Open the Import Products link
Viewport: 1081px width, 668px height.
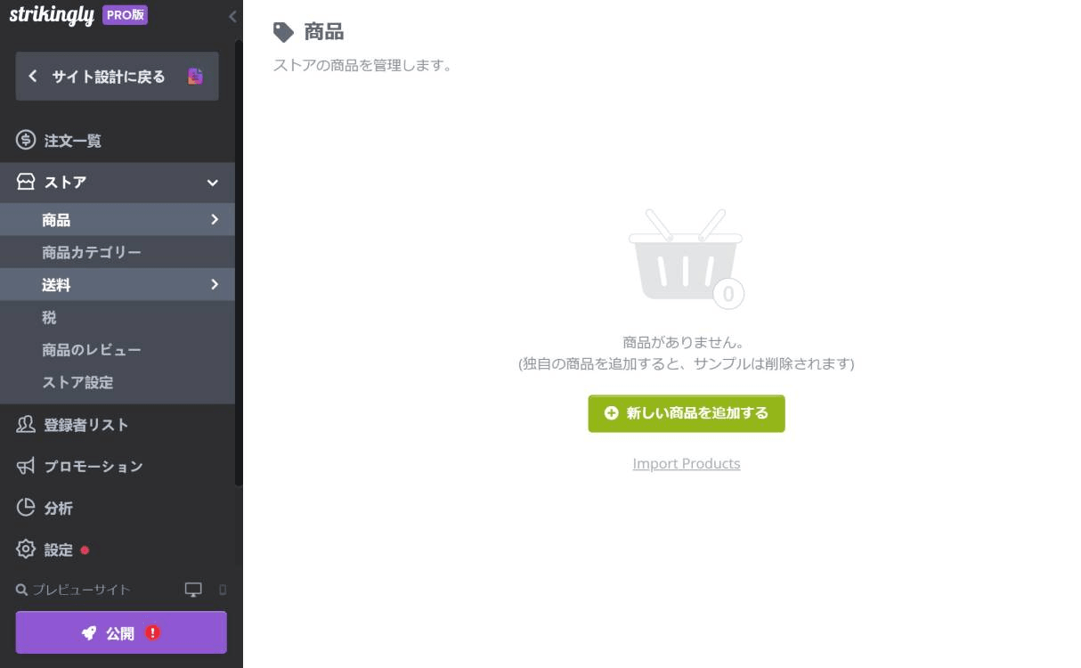click(x=686, y=463)
